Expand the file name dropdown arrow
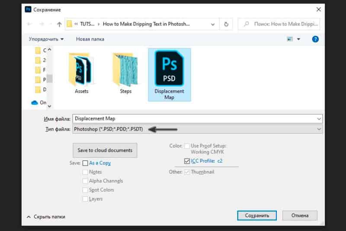The width and height of the screenshot is (346, 231). (319, 119)
